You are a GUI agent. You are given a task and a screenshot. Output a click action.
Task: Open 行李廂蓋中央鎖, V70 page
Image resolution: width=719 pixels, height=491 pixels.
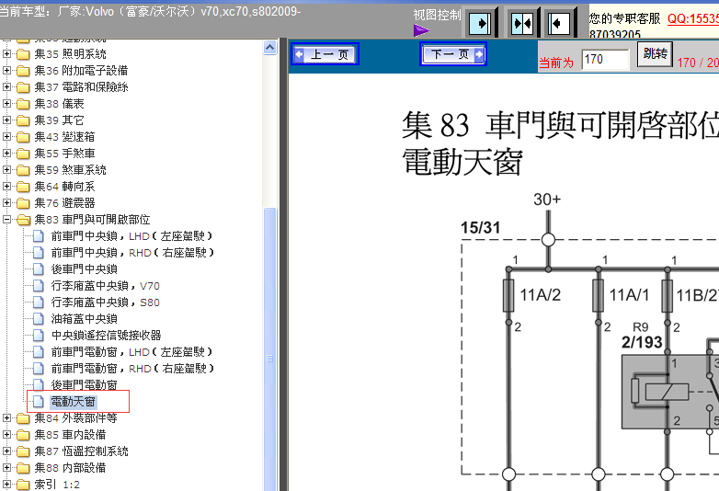(x=105, y=286)
